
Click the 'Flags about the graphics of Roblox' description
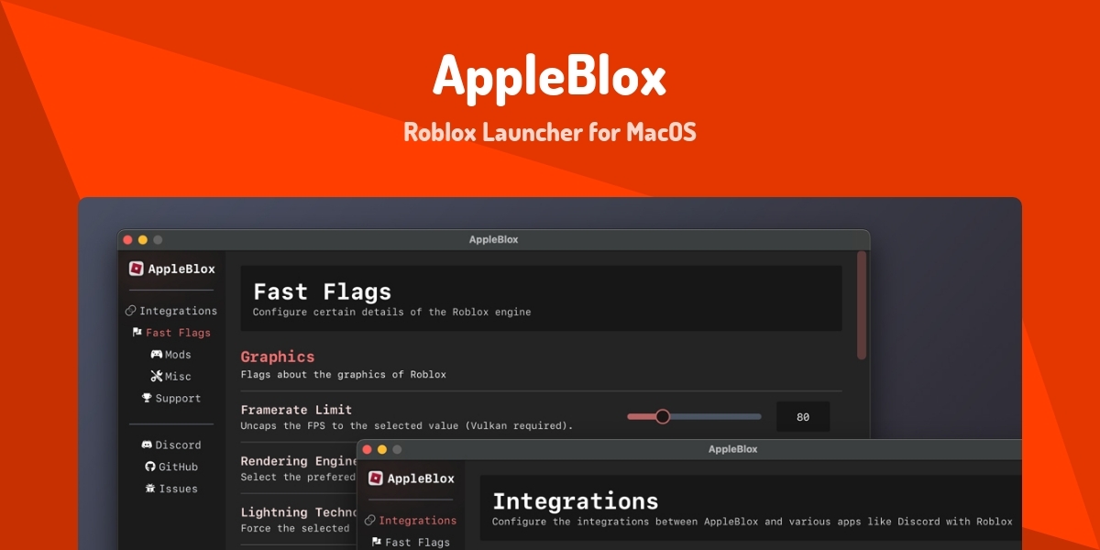point(344,374)
